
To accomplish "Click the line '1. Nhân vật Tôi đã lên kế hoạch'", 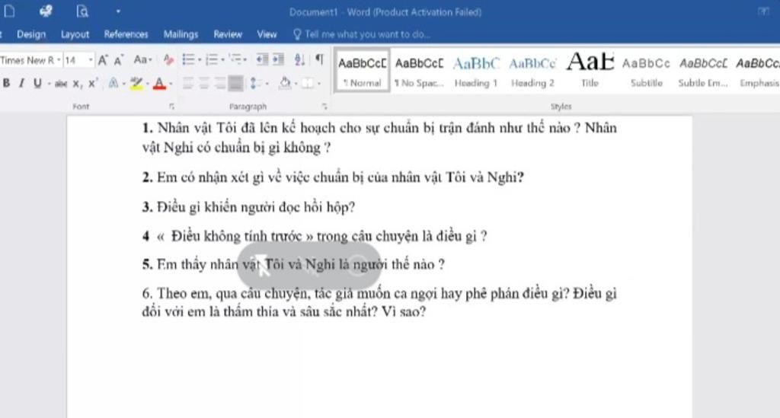I will click(x=379, y=128).
